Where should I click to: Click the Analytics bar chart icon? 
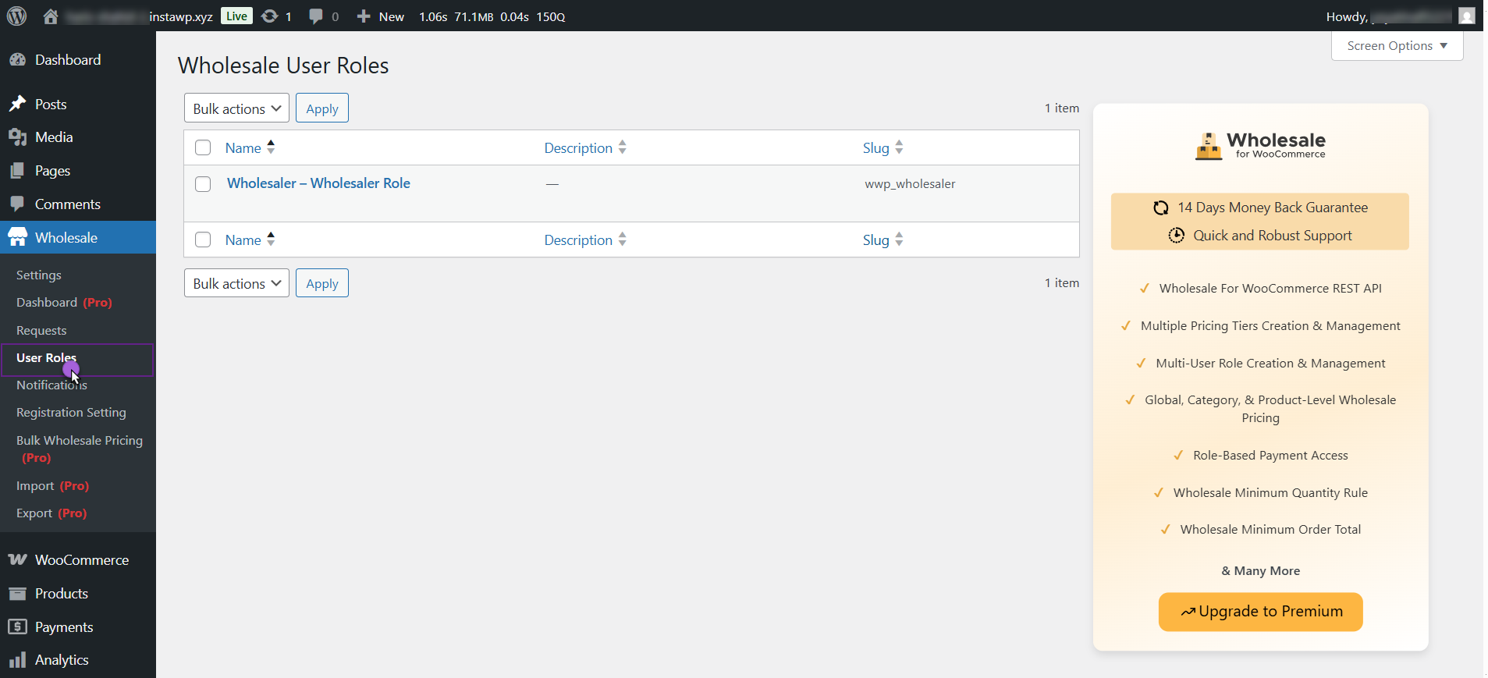coord(18,660)
